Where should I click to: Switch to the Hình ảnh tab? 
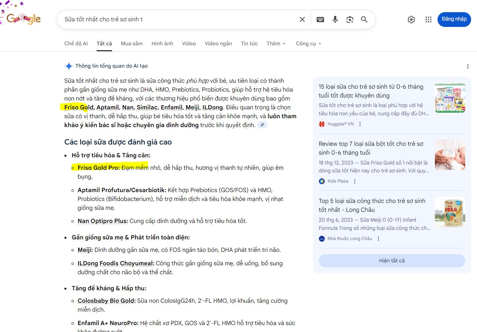point(162,43)
